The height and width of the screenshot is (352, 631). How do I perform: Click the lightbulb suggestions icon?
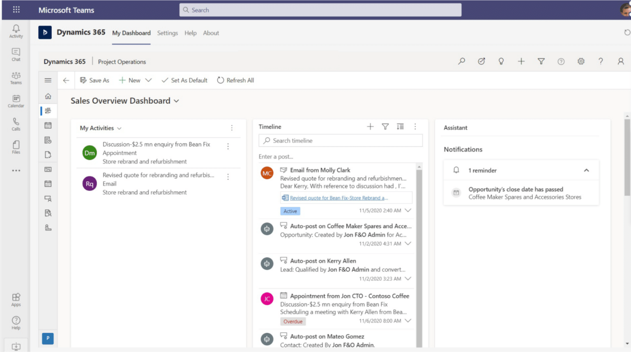tap(501, 61)
